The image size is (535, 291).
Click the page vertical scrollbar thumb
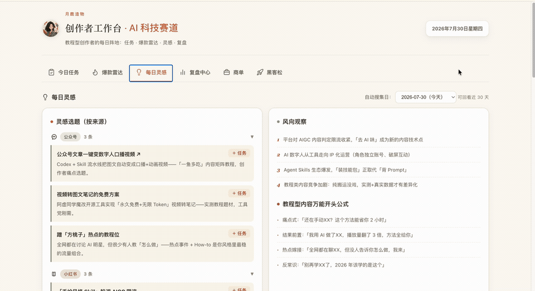click(x=533, y=39)
